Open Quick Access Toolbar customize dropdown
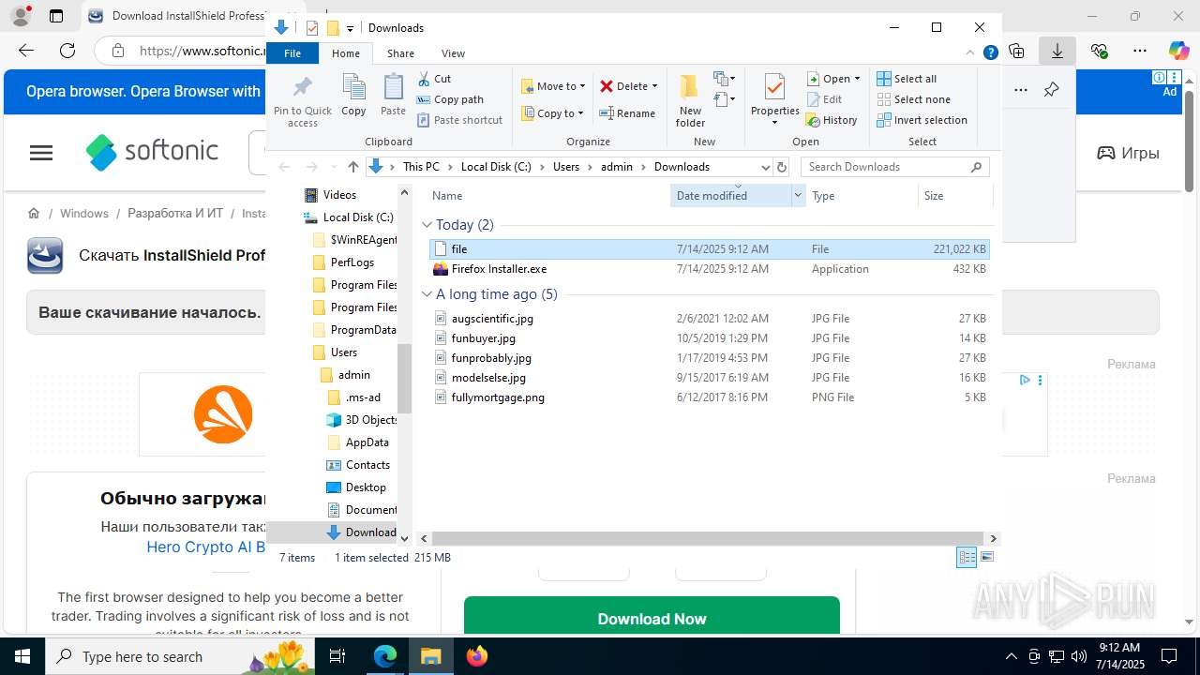 (350, 28)
